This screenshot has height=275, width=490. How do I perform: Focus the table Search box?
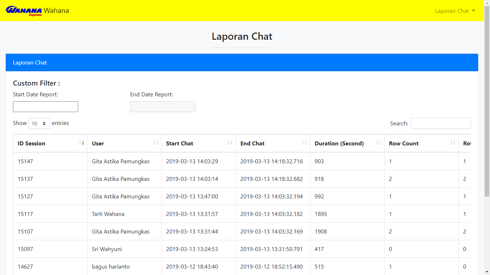(440, 123)
